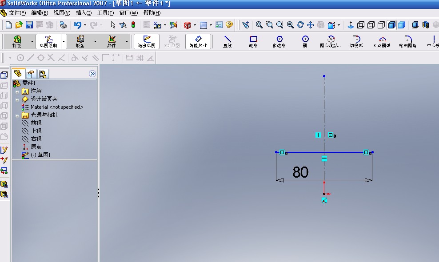Click the Zoom to Selection icon
Image resolution: width=439 pixels, height=262 pixels.
[290, 25]
